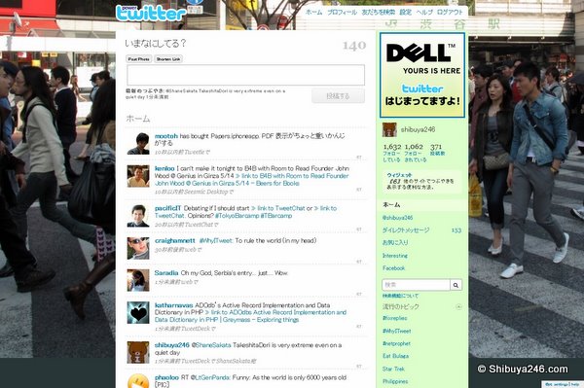This screenshot has width=584, height=388.
Task: Open the favorites sidebar item
Action: [395, 242]
